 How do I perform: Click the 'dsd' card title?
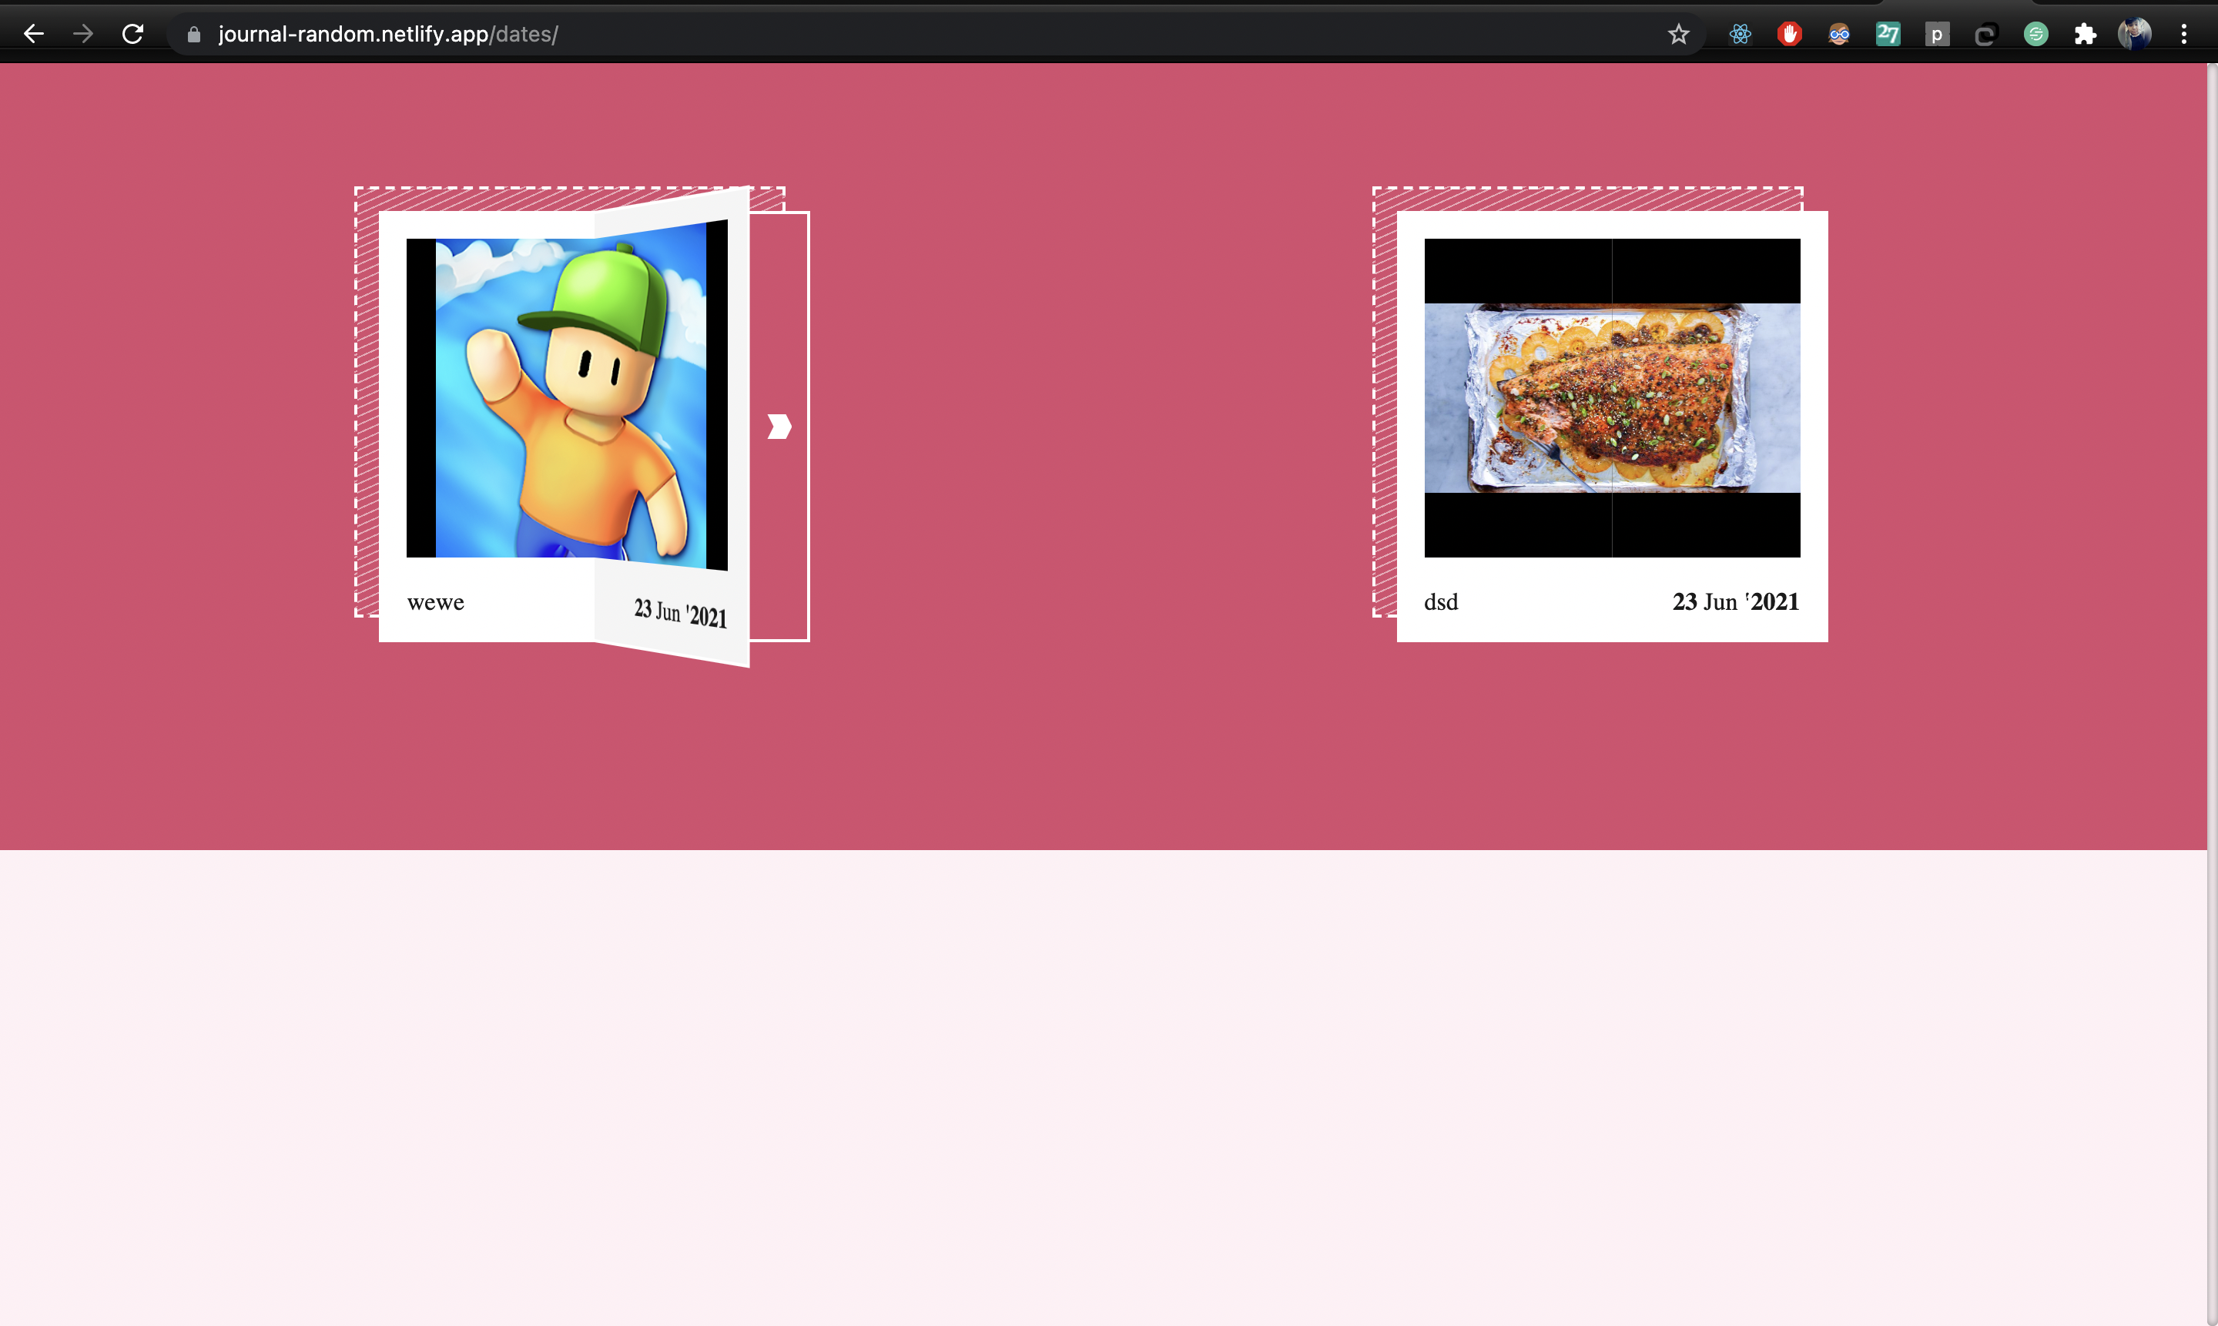[x=1440, y=602]
